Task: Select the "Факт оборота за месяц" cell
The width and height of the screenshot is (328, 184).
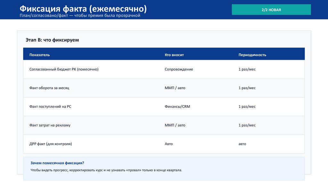Action: coord(49,88)
